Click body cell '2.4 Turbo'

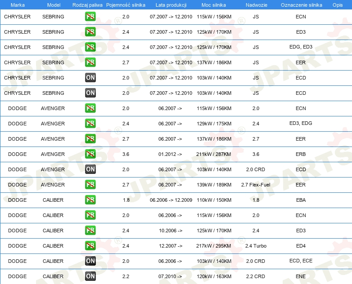pos(256,246)
